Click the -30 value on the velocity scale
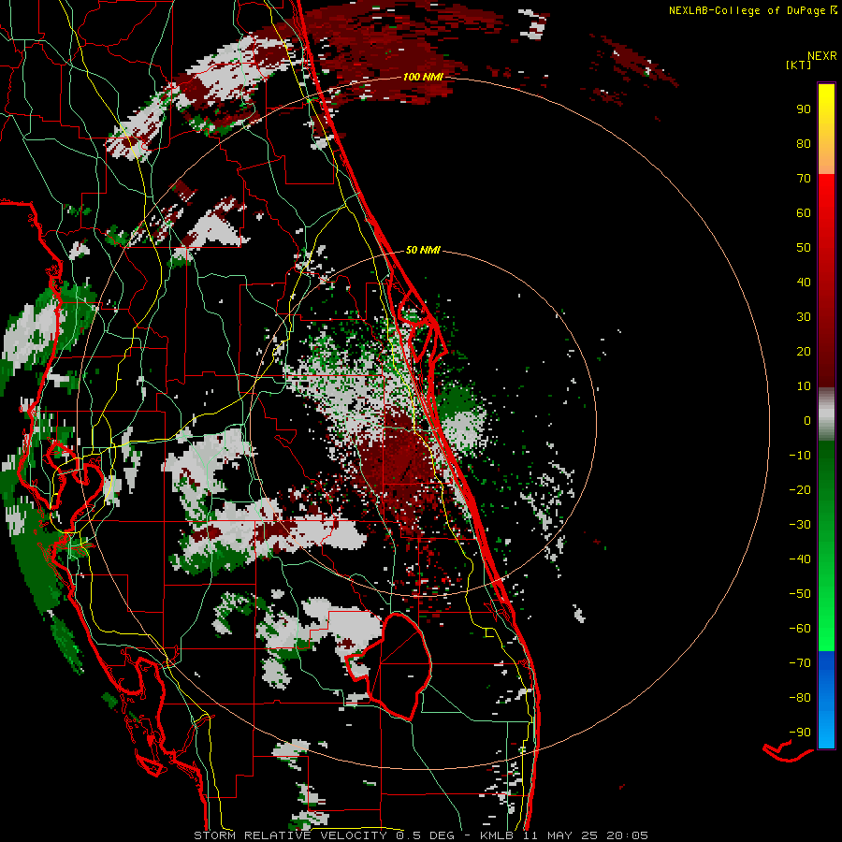Image resolution: width=842 pixels, height=842 pixels. coord(800,525)
